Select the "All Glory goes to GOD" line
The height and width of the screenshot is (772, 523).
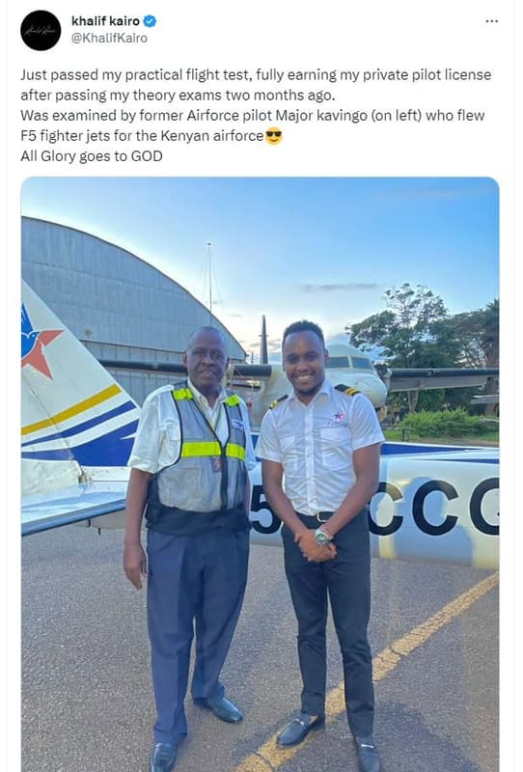(x=92, y=156)
